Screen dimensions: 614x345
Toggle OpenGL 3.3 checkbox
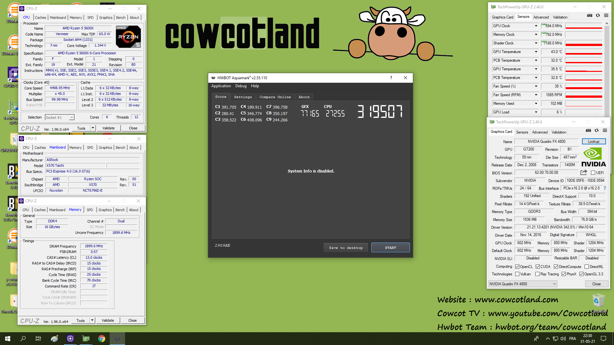(581, 274)
